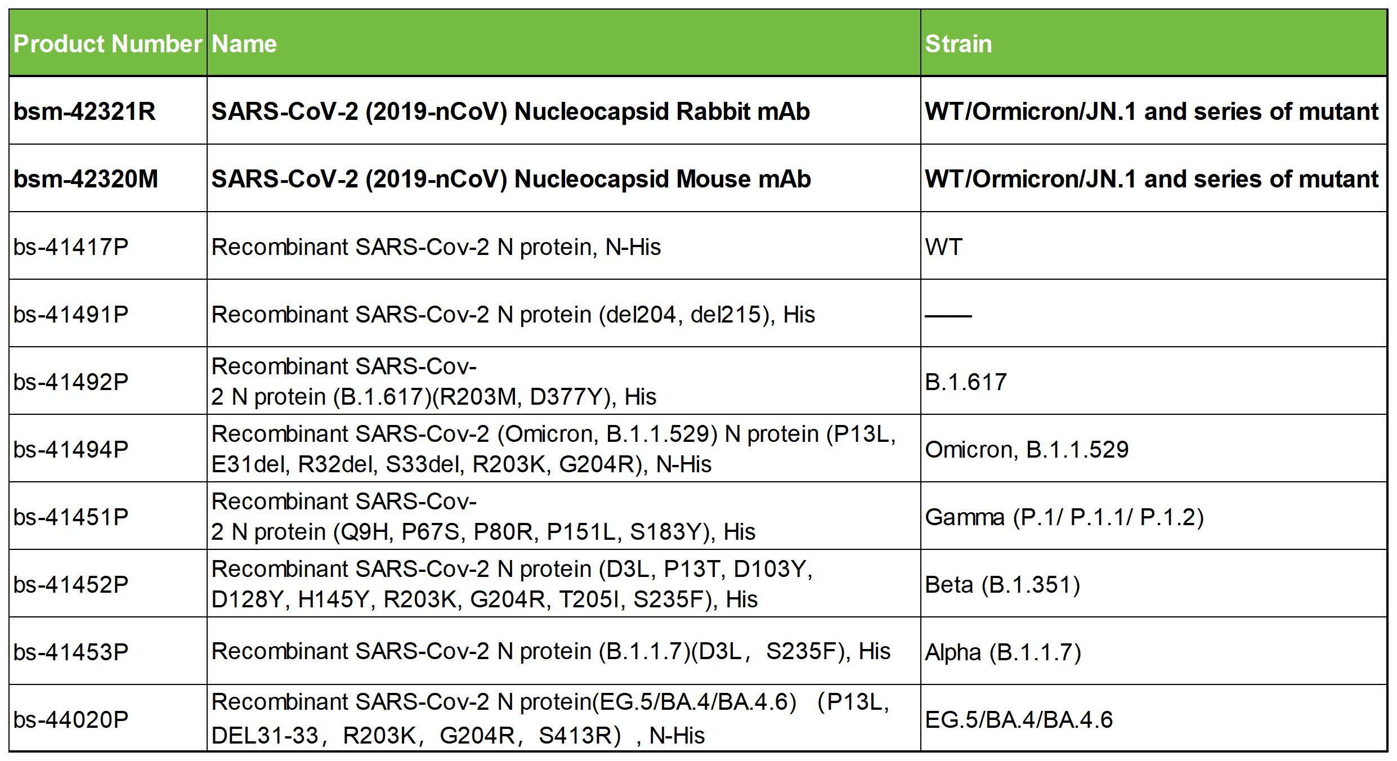Open product bs-41417P
This screenshot has height=761, width=1397.
(71, 247)
